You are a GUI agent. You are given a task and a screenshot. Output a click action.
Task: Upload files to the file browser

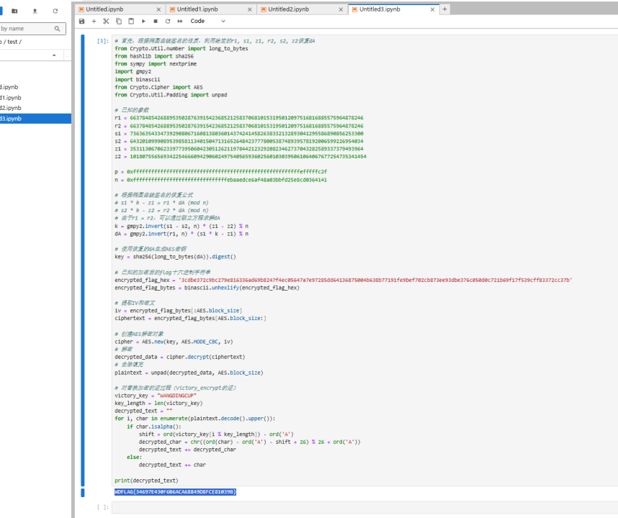click(35, 12)
